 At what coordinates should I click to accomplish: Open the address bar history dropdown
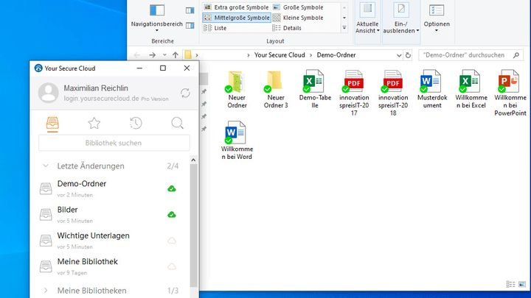tap(398, 55)
